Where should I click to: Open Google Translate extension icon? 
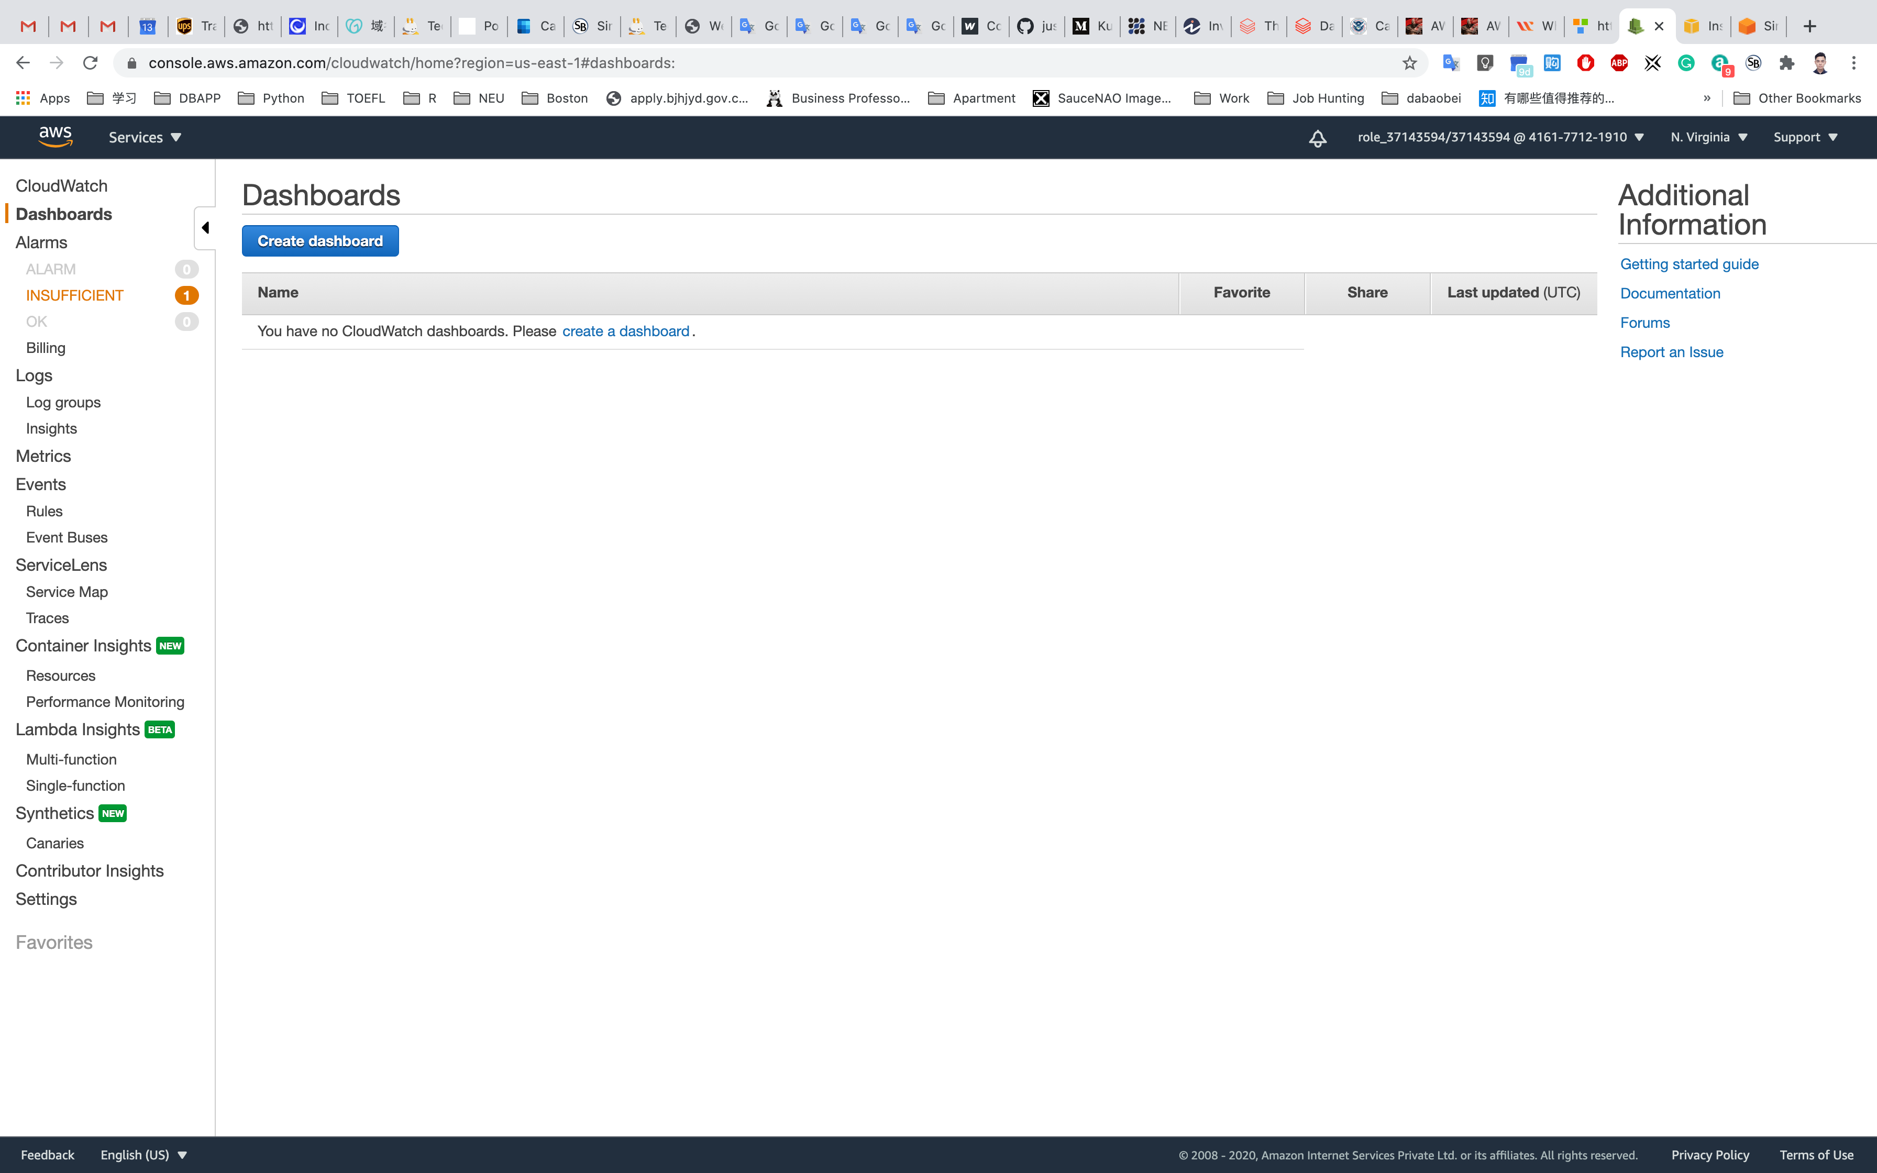click(x=1450, y=63)
